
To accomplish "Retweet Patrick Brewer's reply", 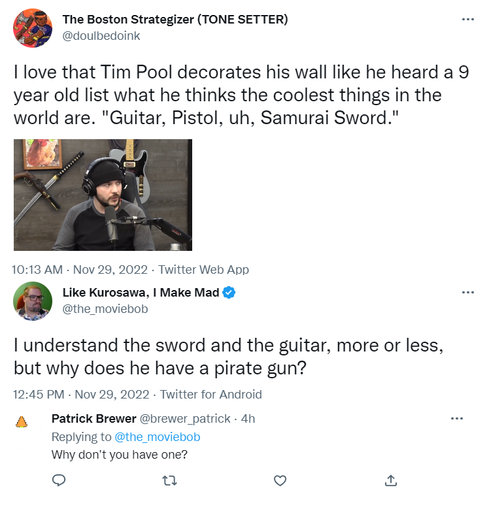I will pyautogui.click(x=169, y=480).
